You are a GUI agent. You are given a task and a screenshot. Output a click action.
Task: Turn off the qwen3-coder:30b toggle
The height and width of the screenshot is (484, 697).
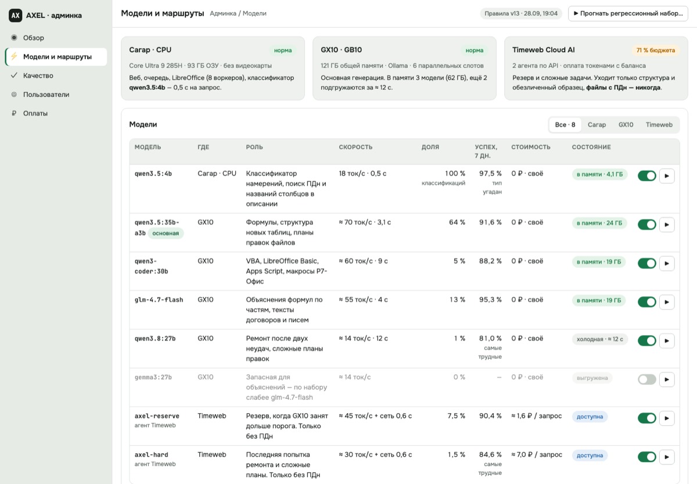pos(647,263)
